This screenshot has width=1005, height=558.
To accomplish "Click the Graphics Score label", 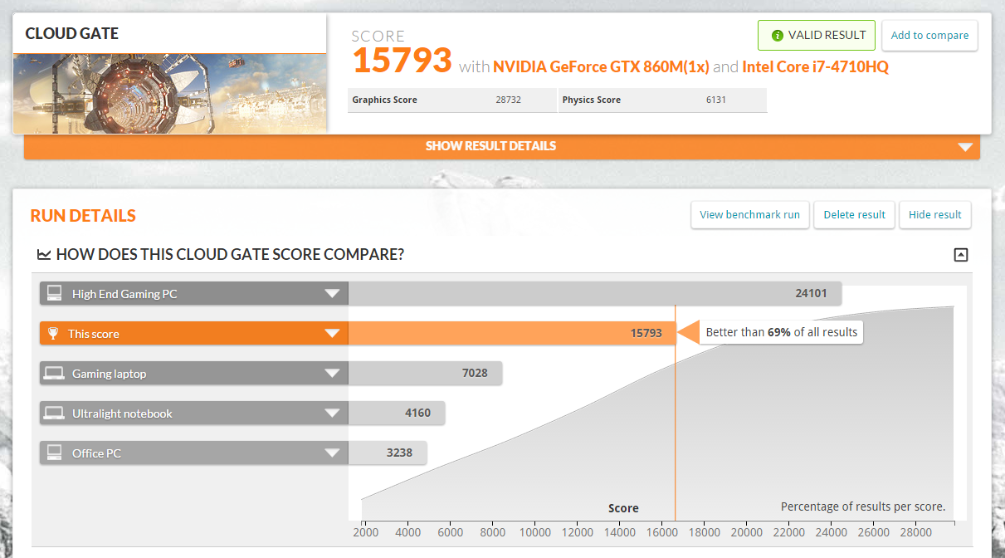I will click(x=384, y=100).
